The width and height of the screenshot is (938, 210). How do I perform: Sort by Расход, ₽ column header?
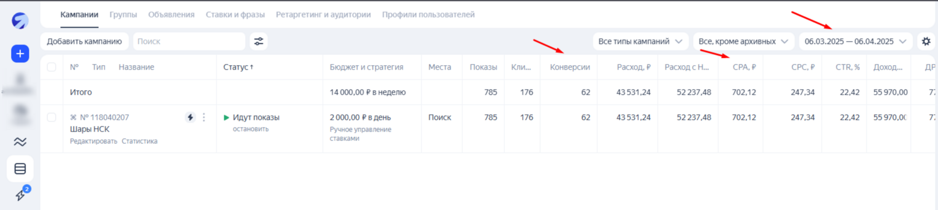coord(634,67)
